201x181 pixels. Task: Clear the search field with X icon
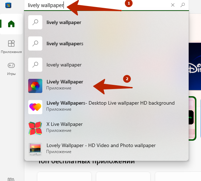[173, 5]
